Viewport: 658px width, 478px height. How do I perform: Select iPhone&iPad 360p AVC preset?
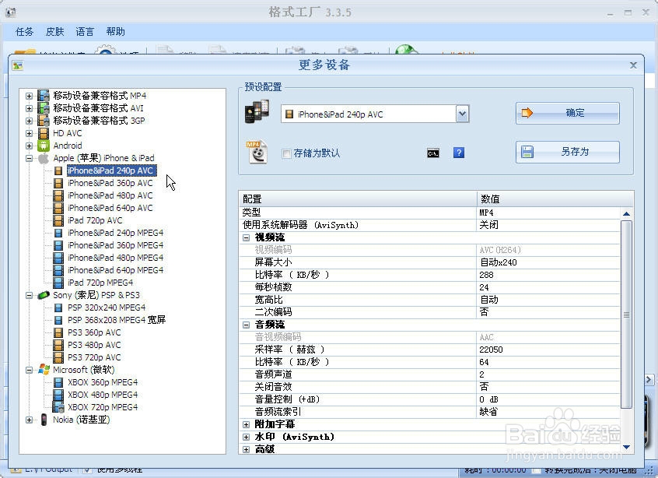pos(110,183)
